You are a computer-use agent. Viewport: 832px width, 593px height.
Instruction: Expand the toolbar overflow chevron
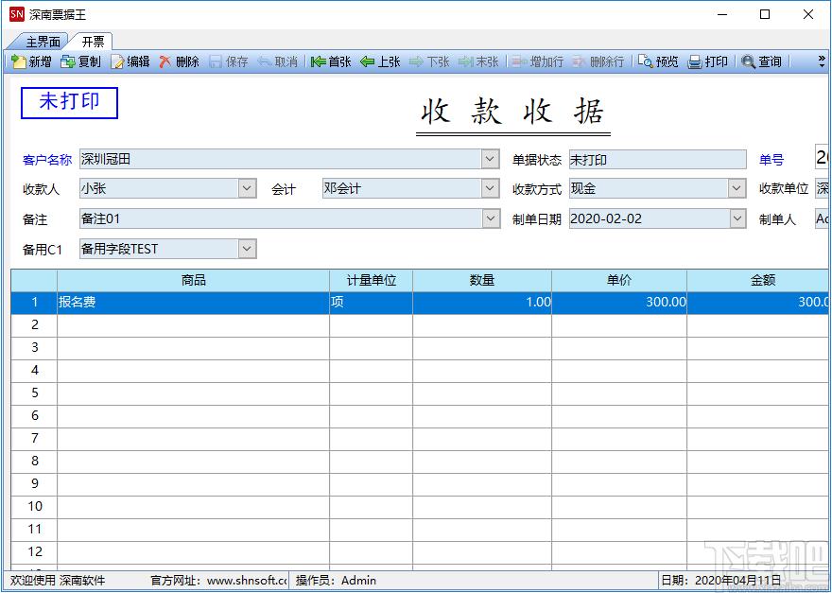tap(822, 60)
